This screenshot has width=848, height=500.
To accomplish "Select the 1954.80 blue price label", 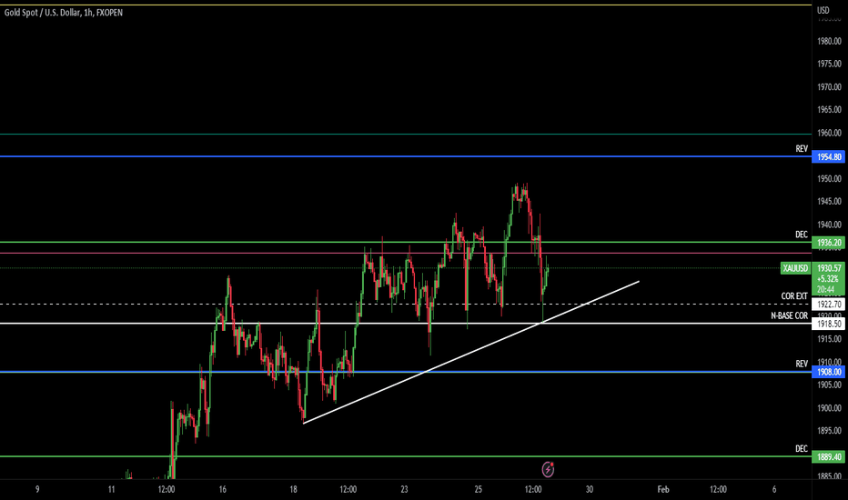I will [829, 156].
